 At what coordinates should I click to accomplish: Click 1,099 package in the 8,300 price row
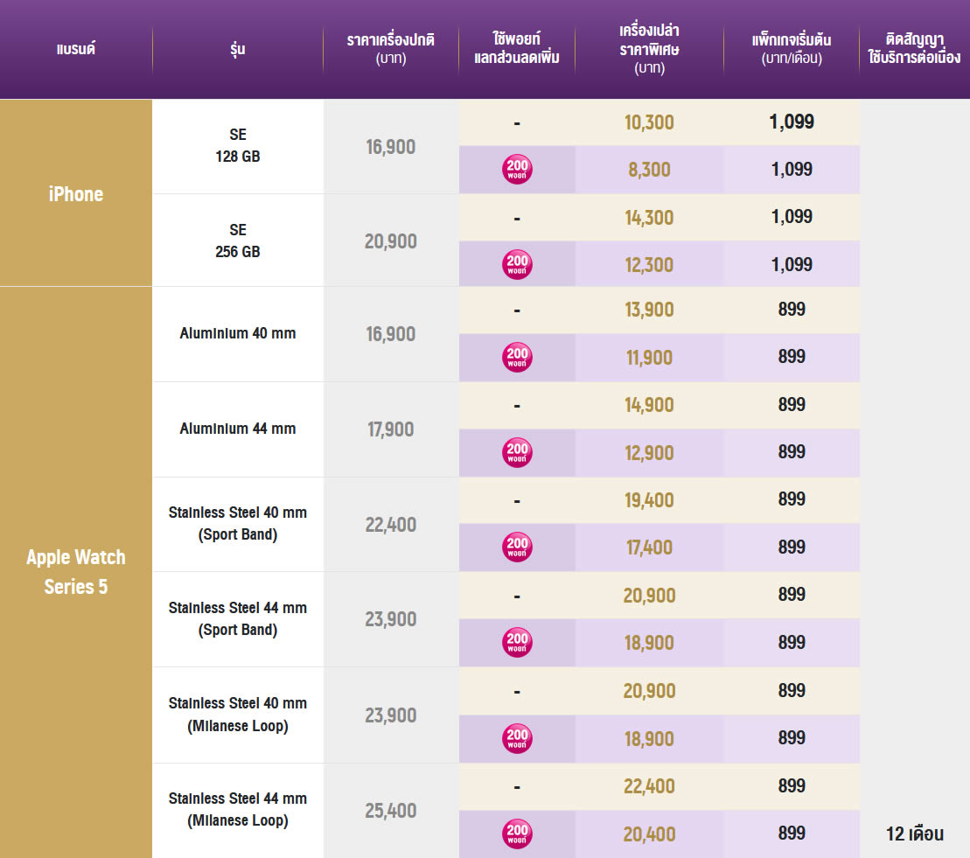(x=792, y=169)
